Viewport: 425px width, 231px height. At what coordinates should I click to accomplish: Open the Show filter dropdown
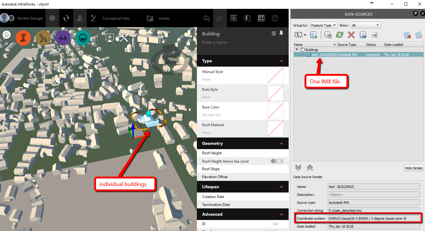click(366, 25)
